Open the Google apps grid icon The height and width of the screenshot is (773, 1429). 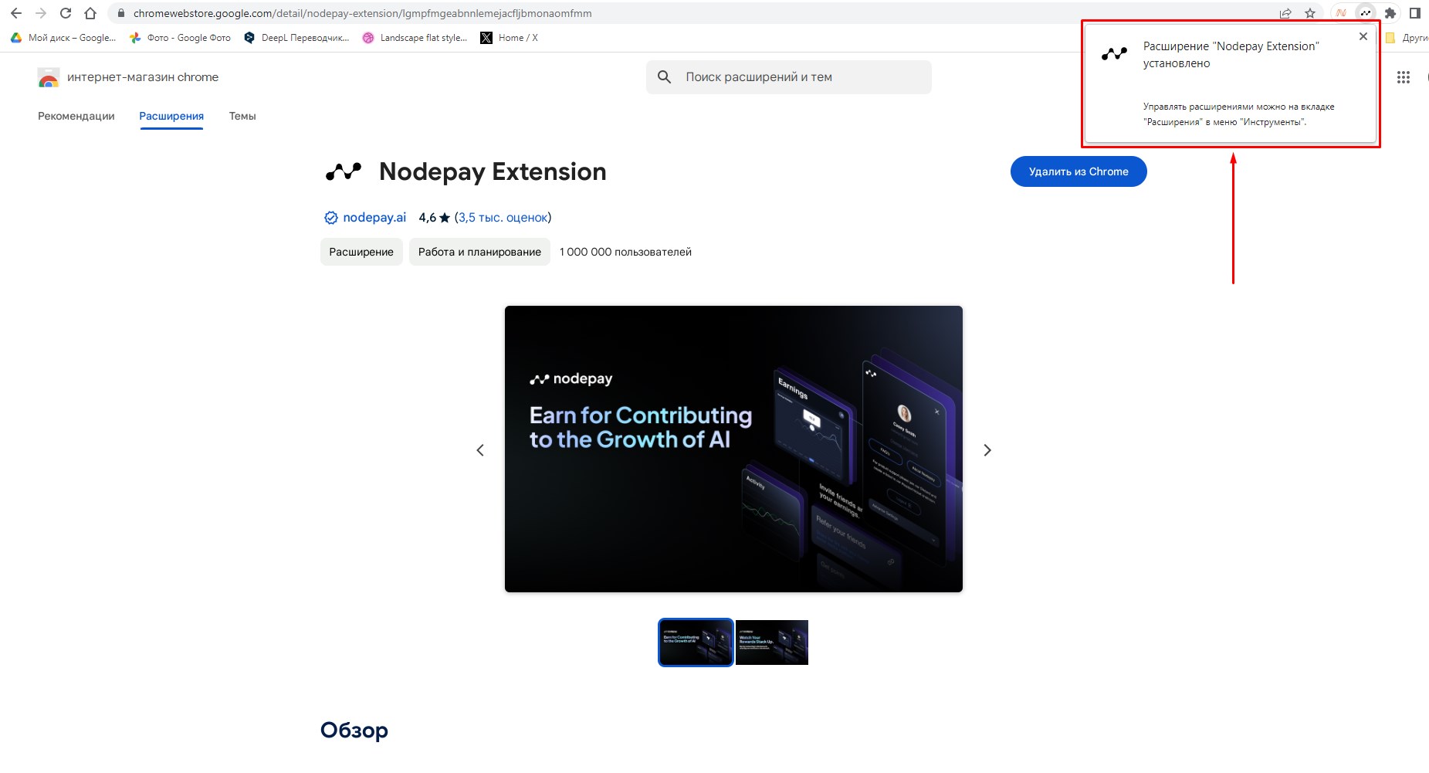pyautogui.click(x=1404, y=77)
